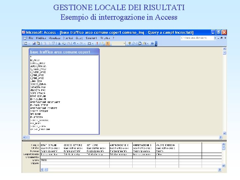Viewport: 240px width, 180px height.
Task: Click the Access document icon left of File menu
Action: pyautogui.click(x=25, y=38)
